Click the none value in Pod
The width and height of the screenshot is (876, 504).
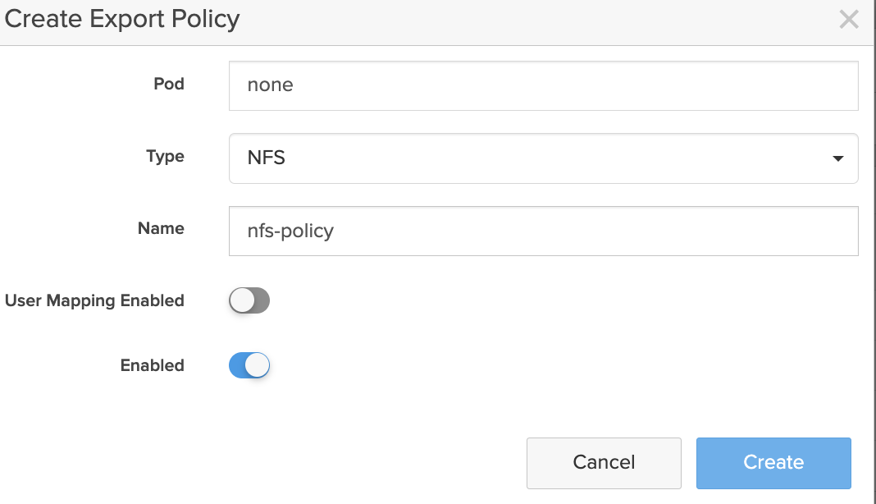pyautogui.click(x=270, y=85)
